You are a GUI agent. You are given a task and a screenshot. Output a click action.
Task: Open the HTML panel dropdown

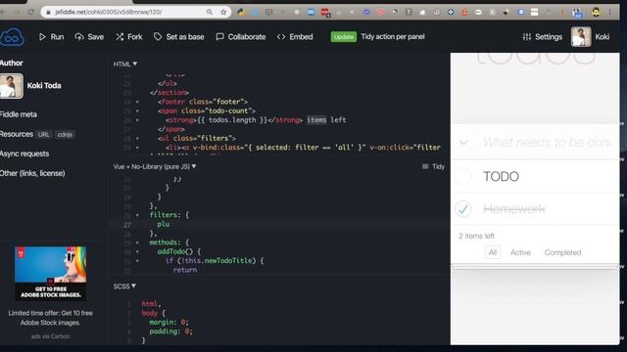tap(125, 64)
